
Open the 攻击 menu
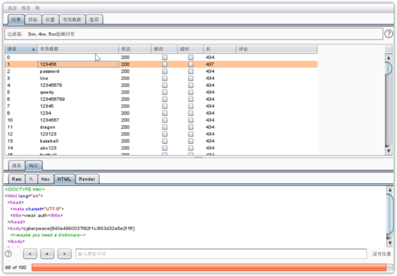(12, 8)
